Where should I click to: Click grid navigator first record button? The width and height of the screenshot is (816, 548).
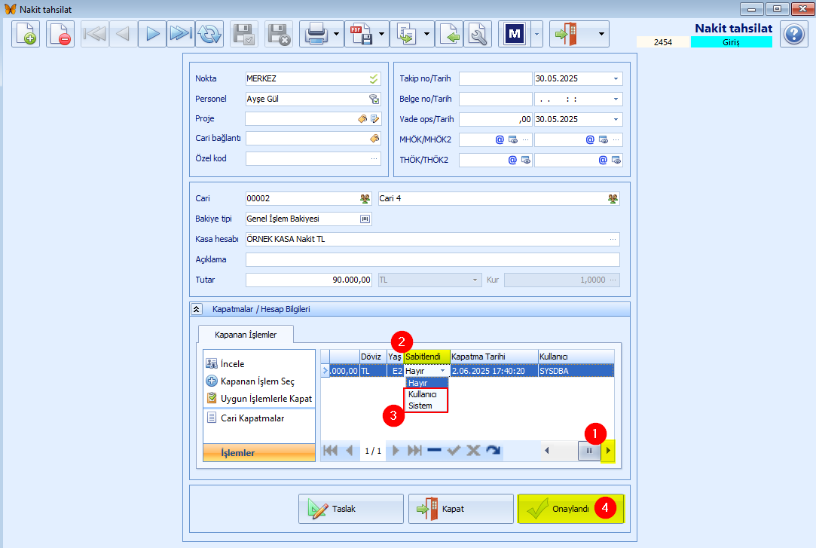(x=331, y=451)
